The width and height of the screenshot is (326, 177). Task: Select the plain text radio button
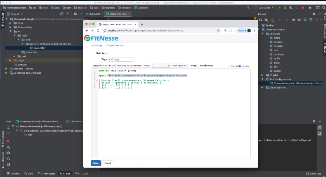(240, 66)
